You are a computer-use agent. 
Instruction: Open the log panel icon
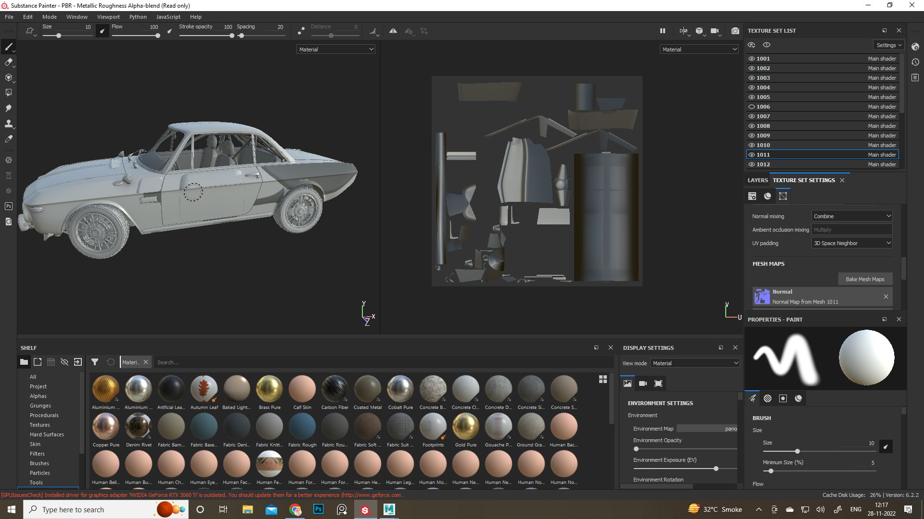(x=915, y=77)
